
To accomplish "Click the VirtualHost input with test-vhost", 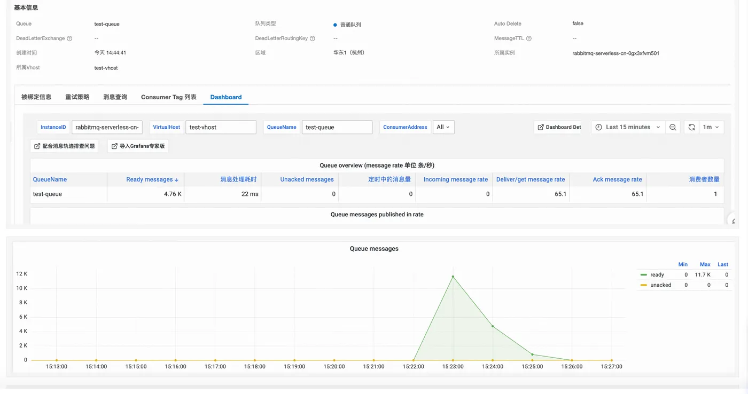I will pos(221,127).
